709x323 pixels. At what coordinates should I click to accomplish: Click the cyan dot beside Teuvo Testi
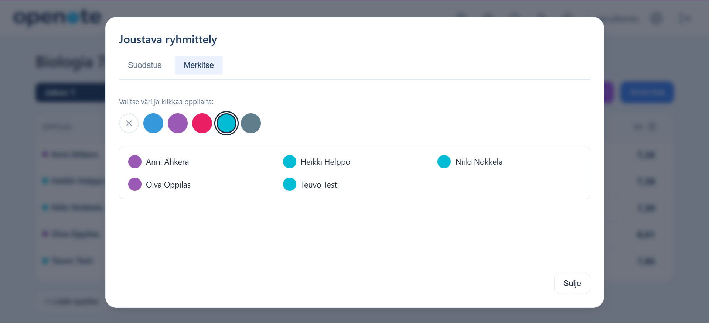click(290, 184)
